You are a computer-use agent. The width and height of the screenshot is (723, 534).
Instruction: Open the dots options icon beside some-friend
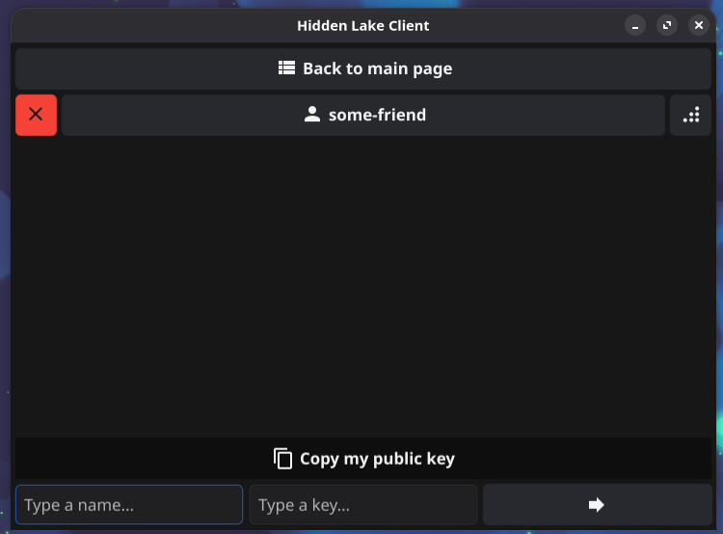coord(690,115)
